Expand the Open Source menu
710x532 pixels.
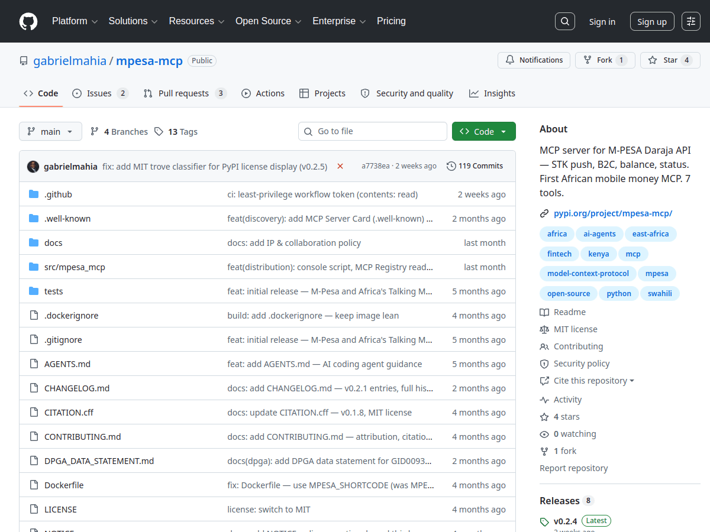269,21
